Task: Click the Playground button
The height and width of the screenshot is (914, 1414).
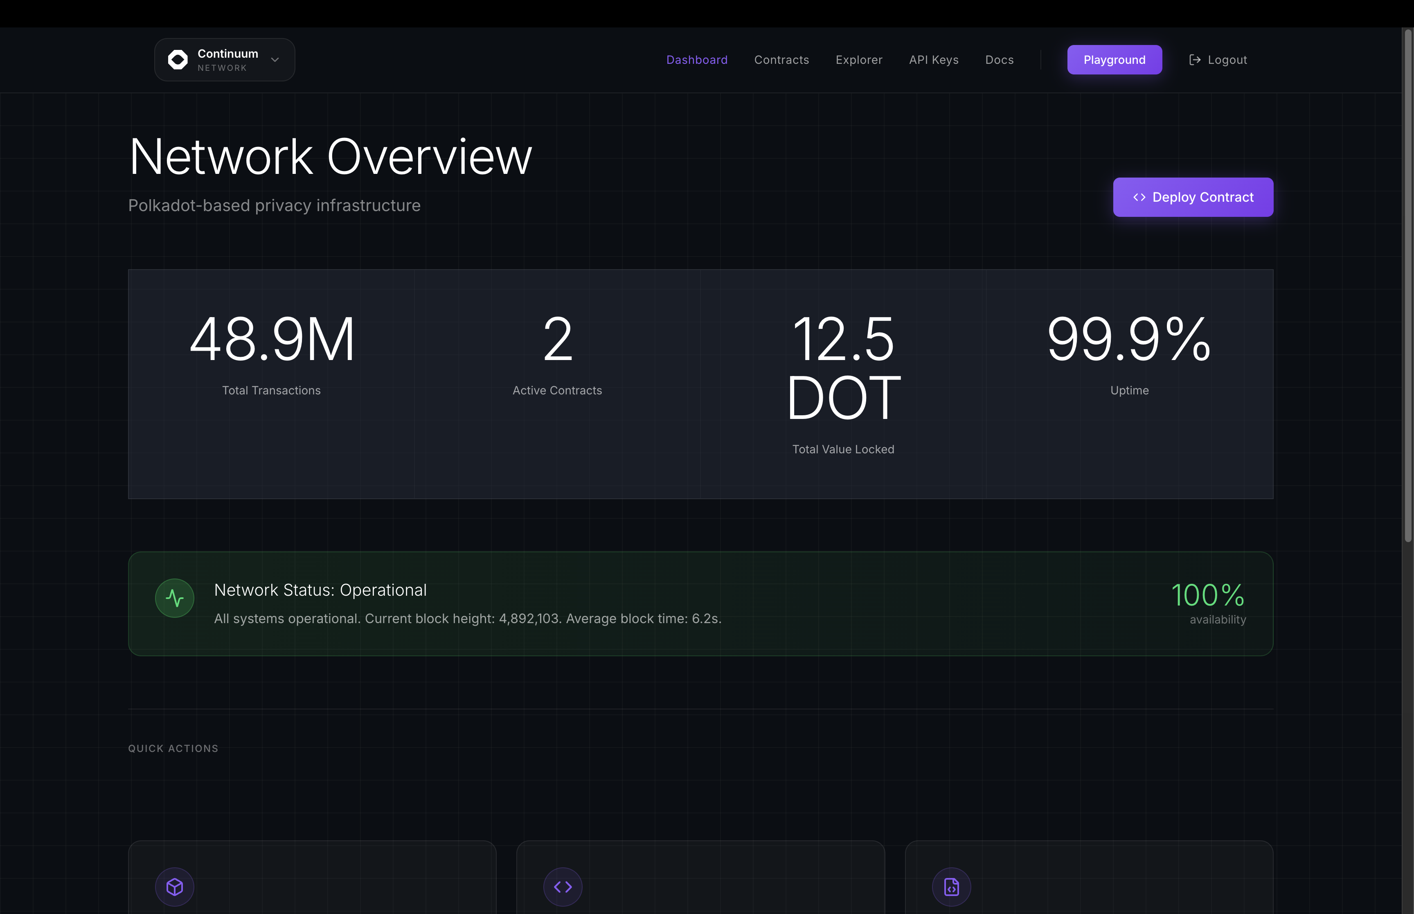Action: coord(1114,60)
